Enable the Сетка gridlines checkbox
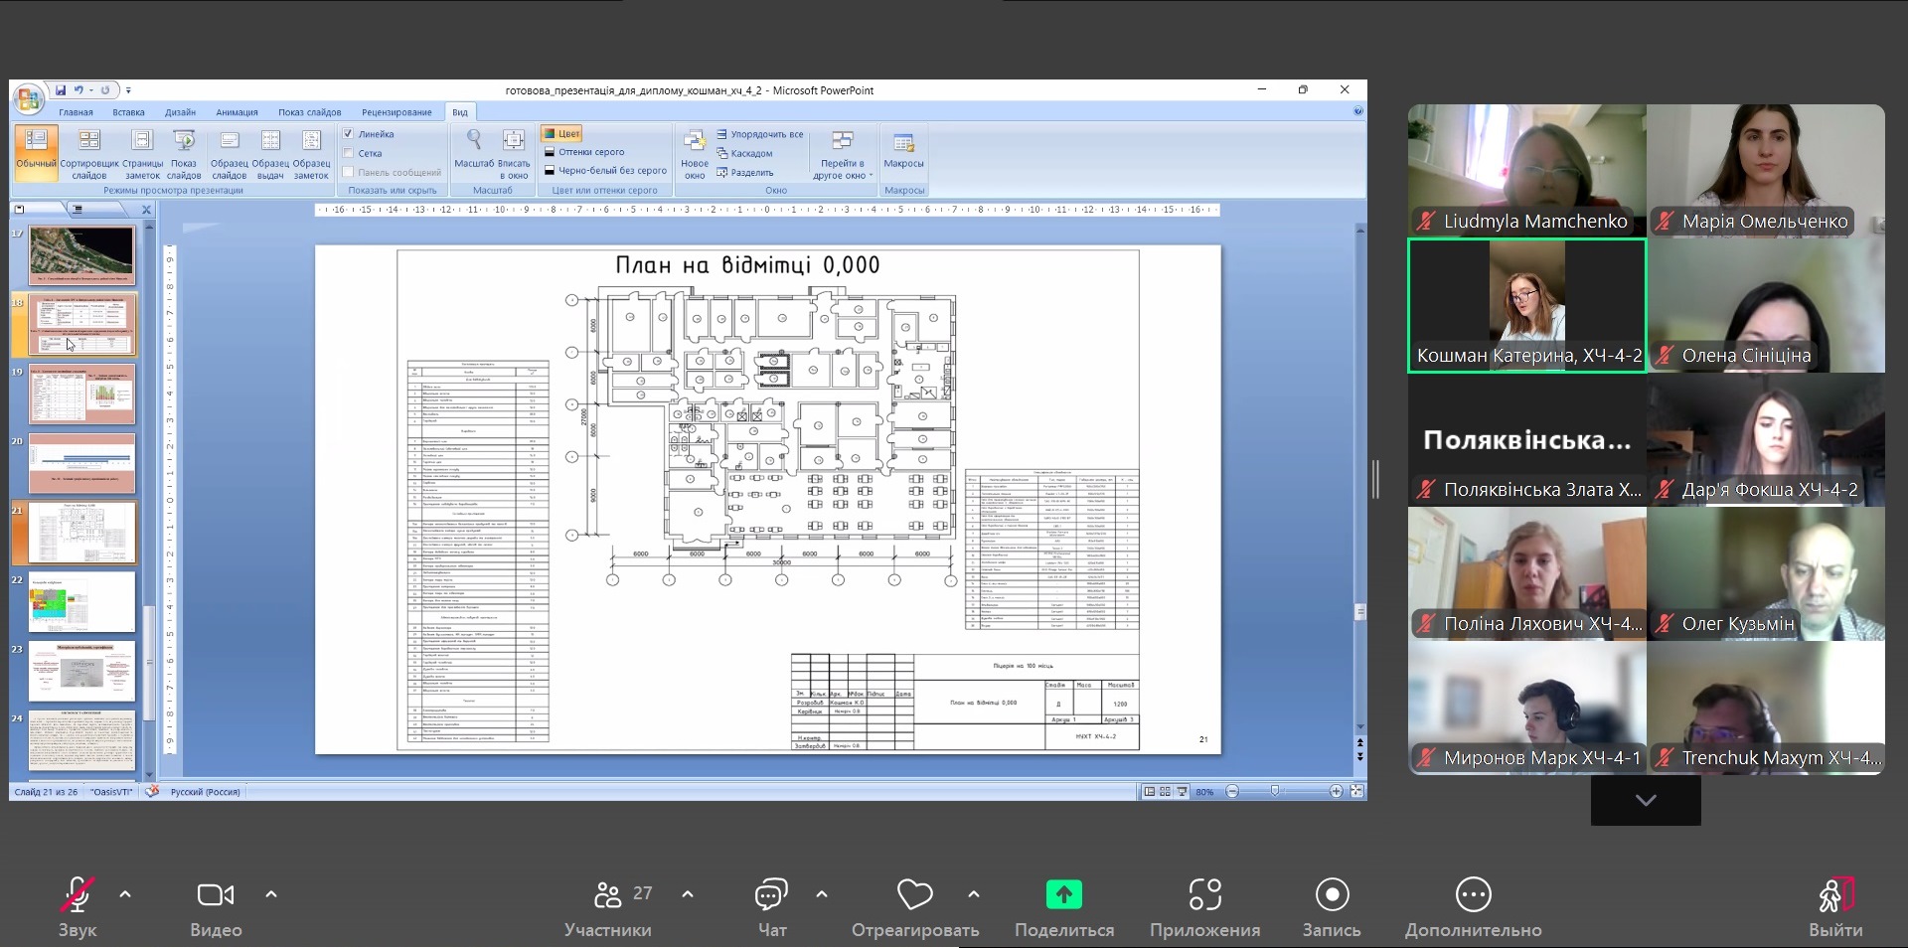This screenshot has width=1908, height=948. tap(349, 153)
